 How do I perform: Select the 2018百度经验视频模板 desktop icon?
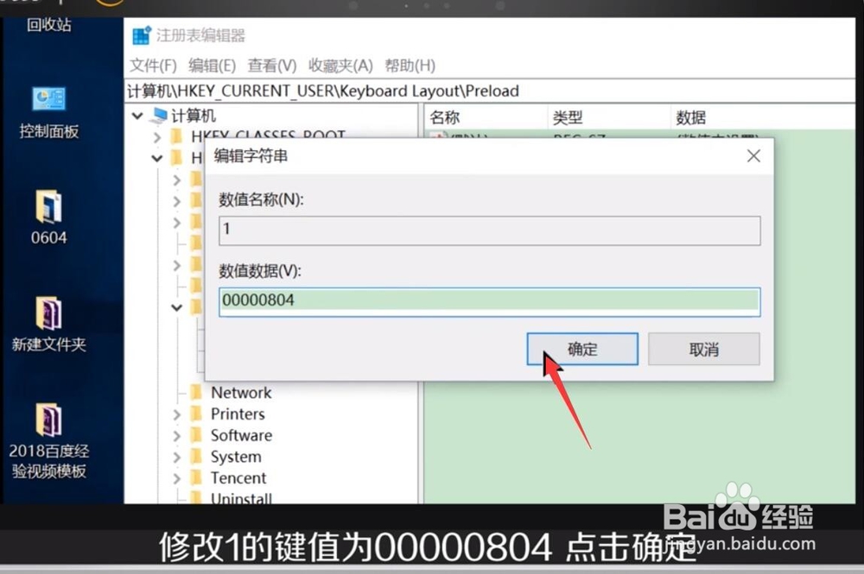(49, 441)
